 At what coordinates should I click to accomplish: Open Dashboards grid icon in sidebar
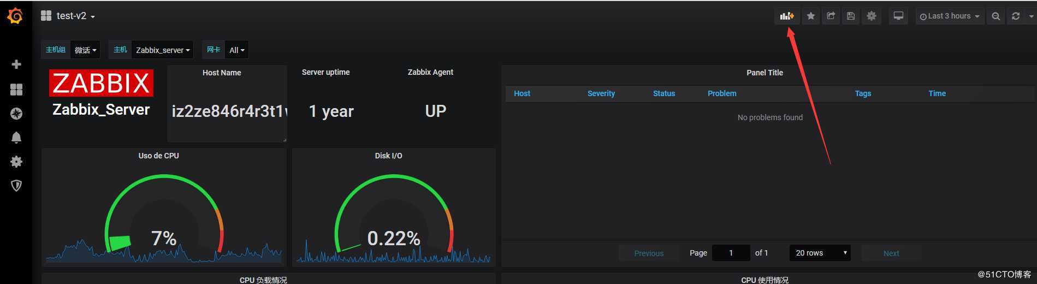tap(16, 89)
